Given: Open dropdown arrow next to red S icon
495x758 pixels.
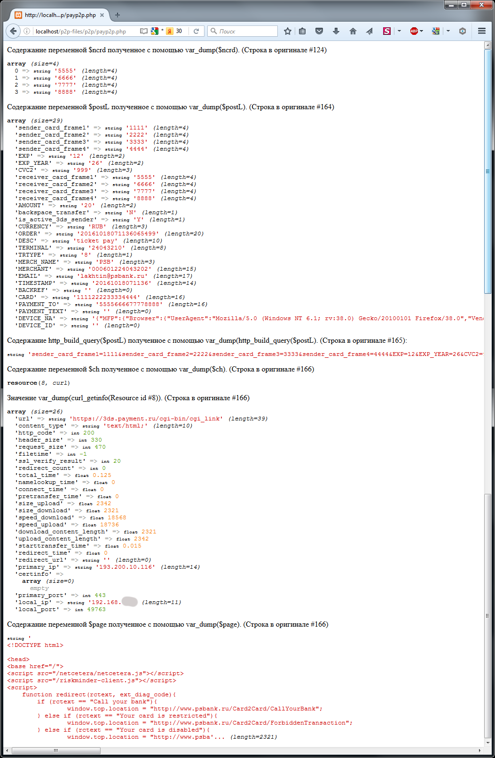Looking at the screenshot, I should coord(399,31).
